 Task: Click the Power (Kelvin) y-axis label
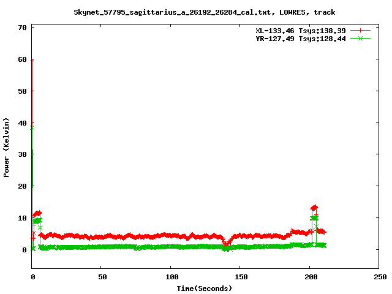(6, 148)
